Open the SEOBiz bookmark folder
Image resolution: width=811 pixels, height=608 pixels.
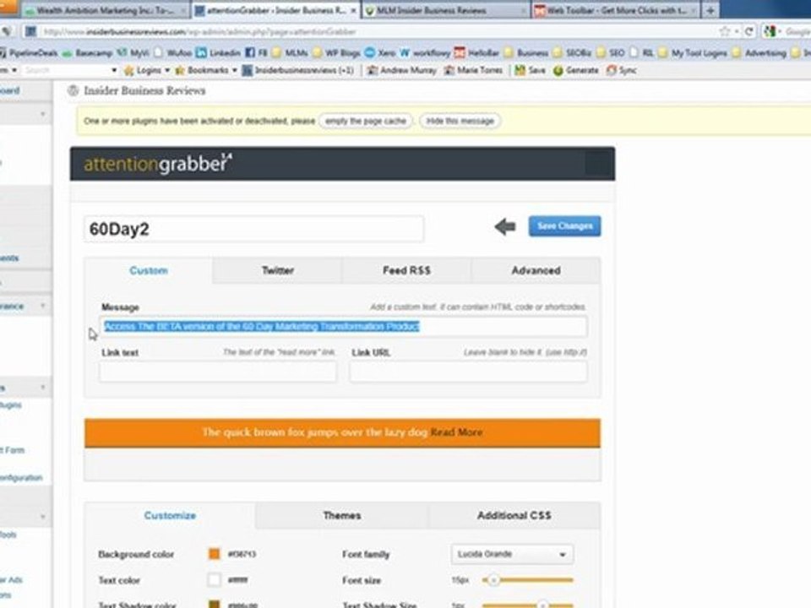572,52
